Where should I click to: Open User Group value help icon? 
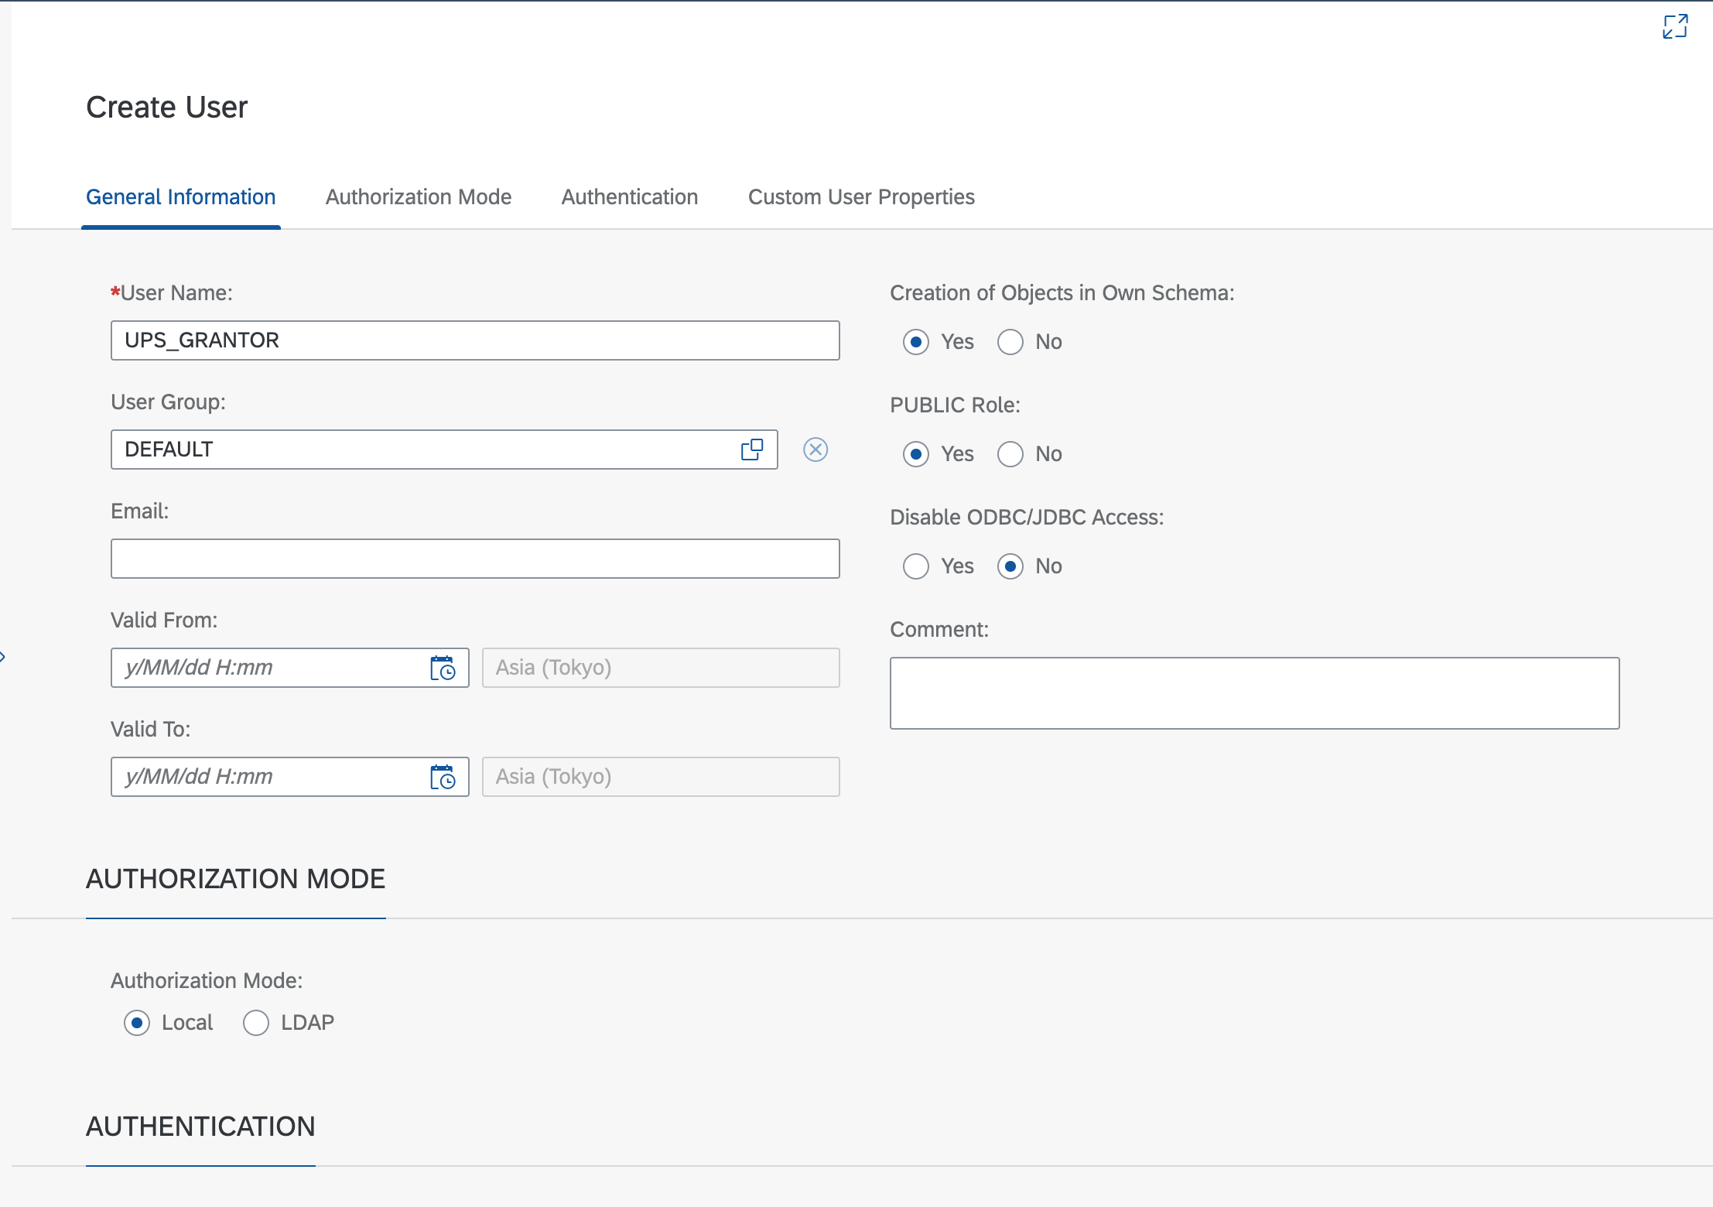(751, 450)
